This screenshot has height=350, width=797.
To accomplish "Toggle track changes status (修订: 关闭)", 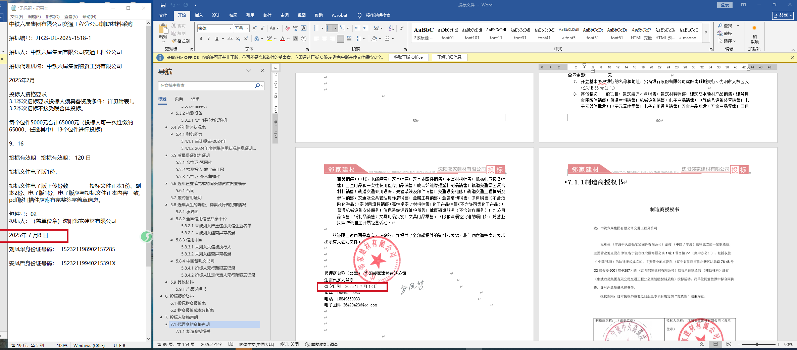I will (x=289, y=344).
